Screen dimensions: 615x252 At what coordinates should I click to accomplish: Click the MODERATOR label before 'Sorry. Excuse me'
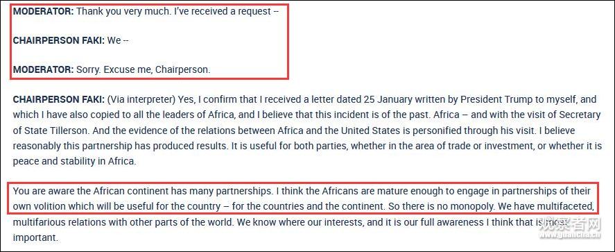(43, 70)
